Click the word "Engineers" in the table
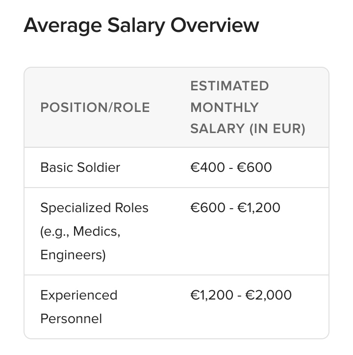Image resolution: width=353 pixels, height=355 pixels. click(x=73, y=255)
